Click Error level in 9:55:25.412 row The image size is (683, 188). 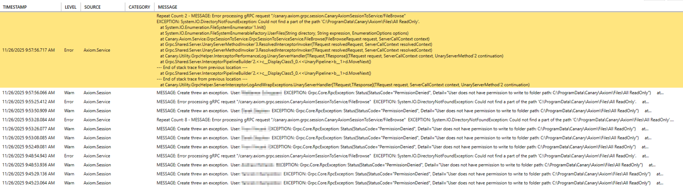(x=69, y=102)
